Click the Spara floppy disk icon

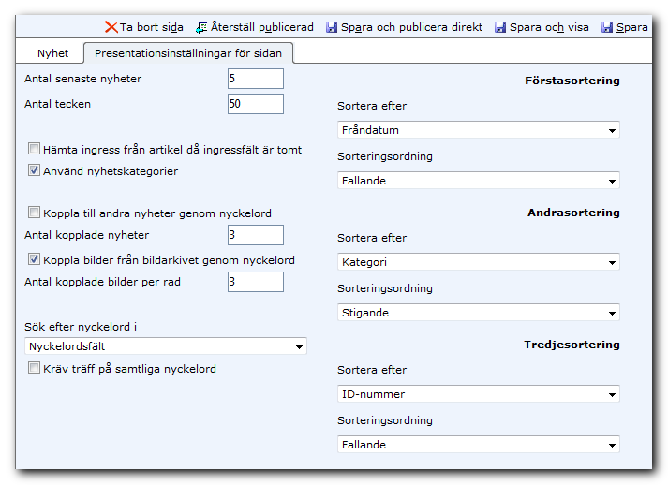(607, 27)
